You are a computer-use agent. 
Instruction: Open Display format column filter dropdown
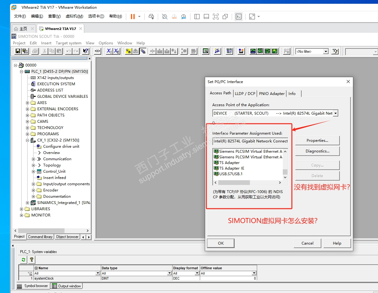click(197, 273)
